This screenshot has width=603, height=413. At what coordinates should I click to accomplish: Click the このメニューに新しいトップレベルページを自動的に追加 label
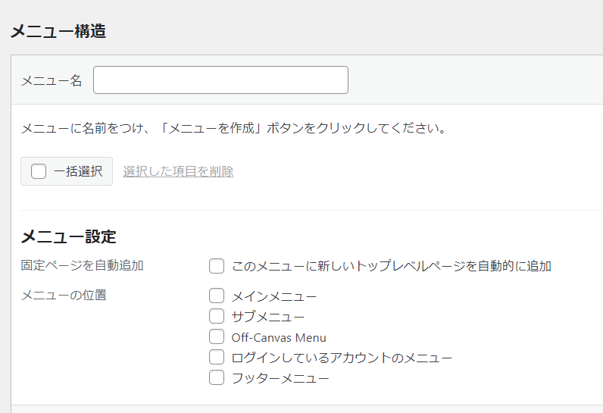point(392,266)
